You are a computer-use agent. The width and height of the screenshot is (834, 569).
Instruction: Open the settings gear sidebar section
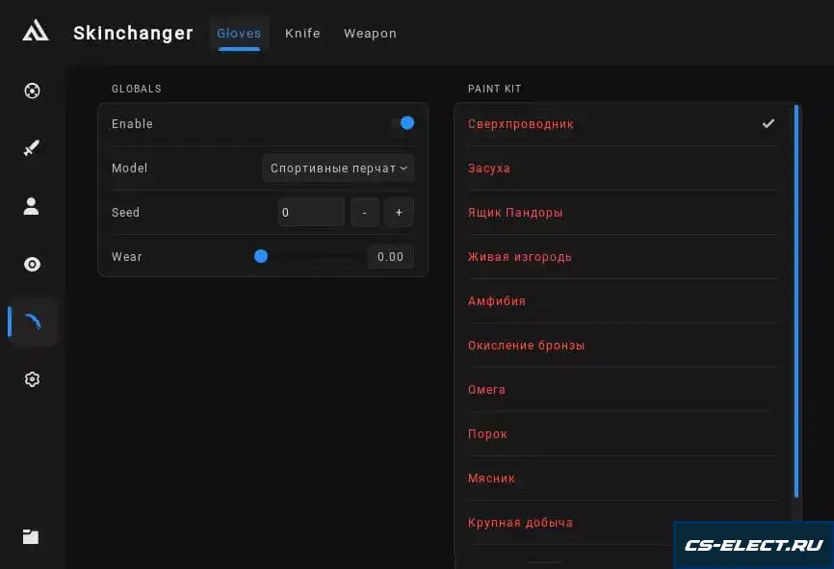pyautogui.click(x=32, y=379)
